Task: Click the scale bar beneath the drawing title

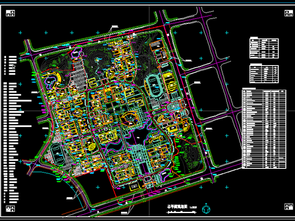Action: click(181, 212)
